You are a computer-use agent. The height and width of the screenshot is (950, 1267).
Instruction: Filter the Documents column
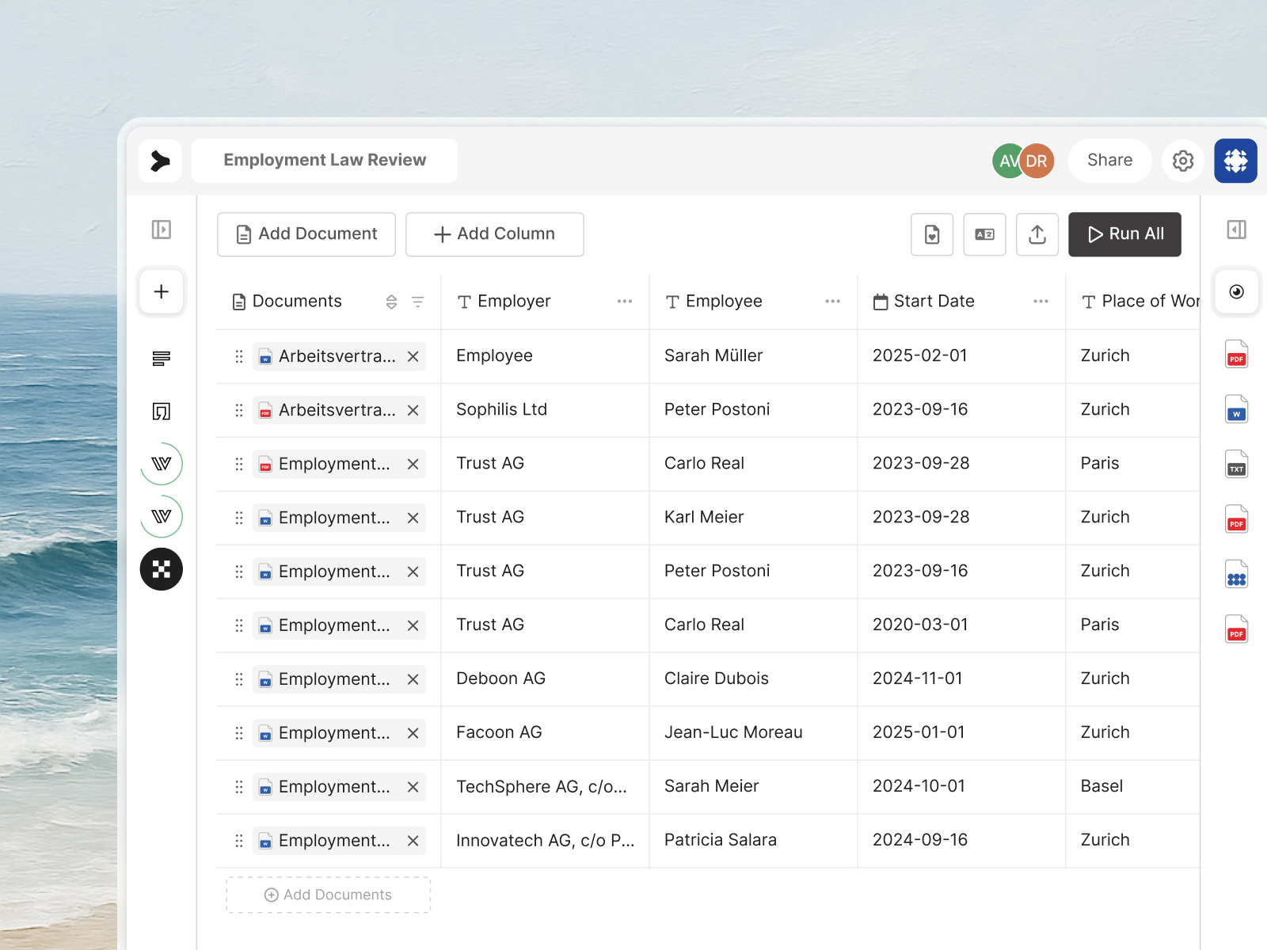point(417,302)
